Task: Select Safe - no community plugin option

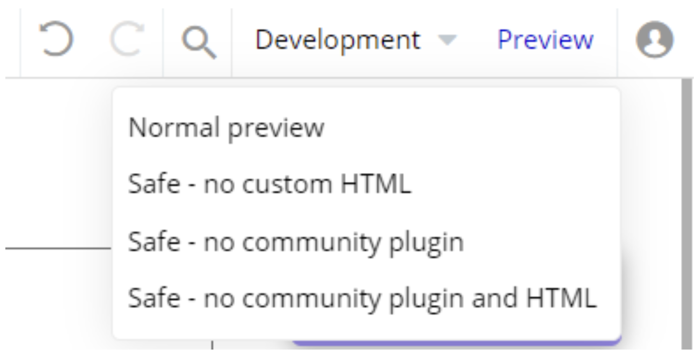Action: 296,242
